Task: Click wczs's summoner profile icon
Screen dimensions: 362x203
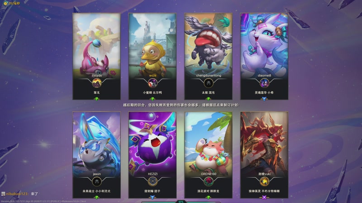Action: coord(152,83)
